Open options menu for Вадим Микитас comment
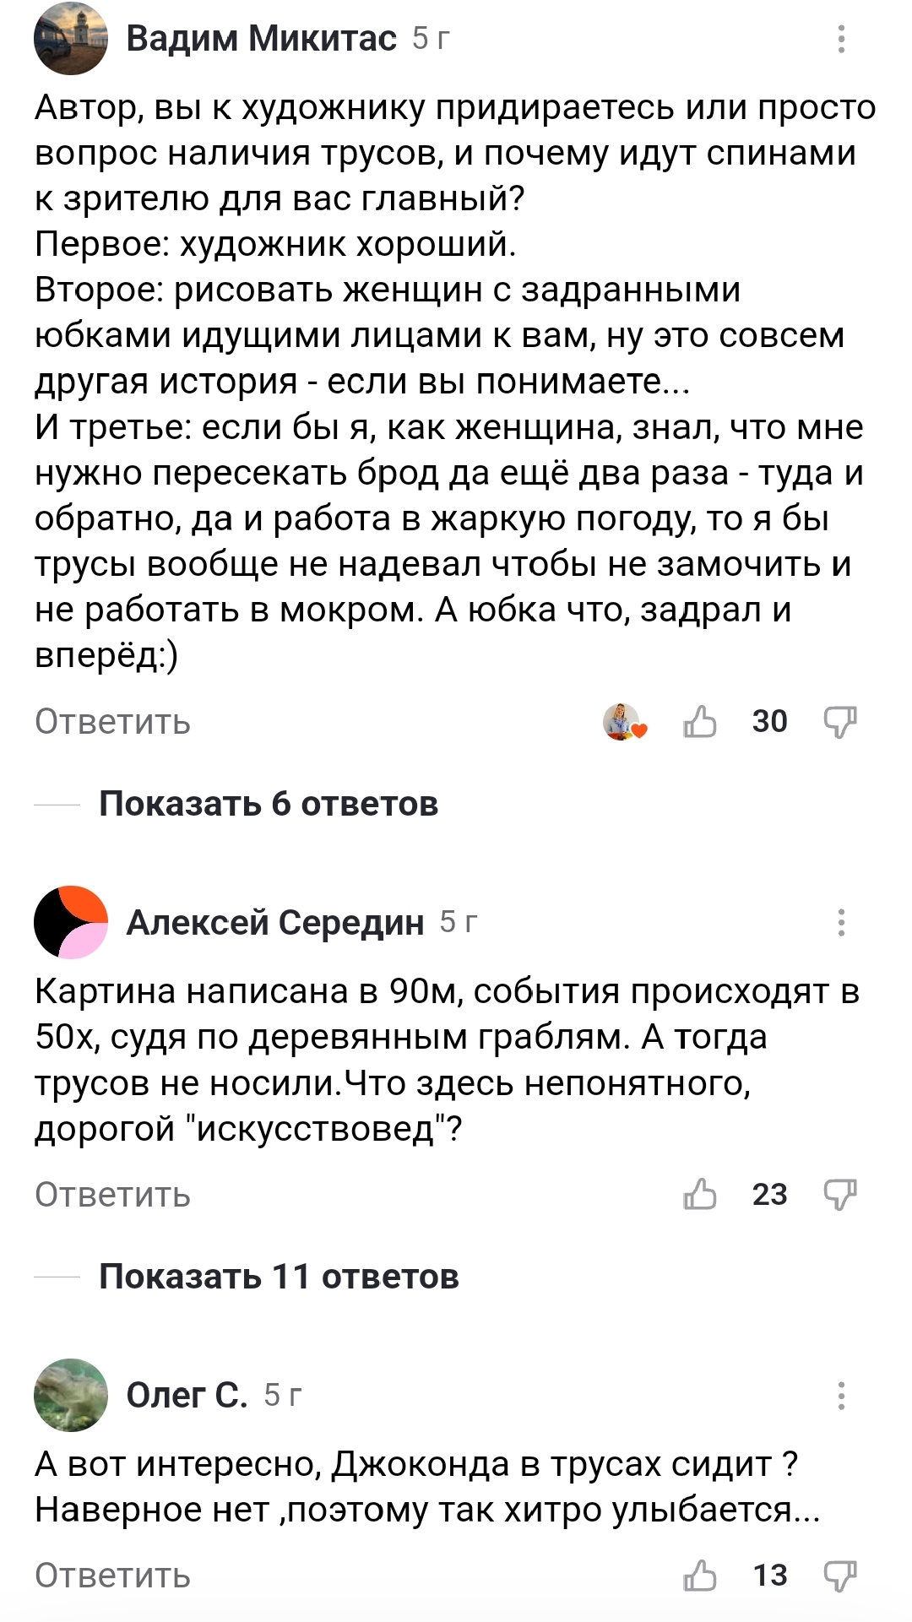912x1622 pixels. [x=840, y=39]
